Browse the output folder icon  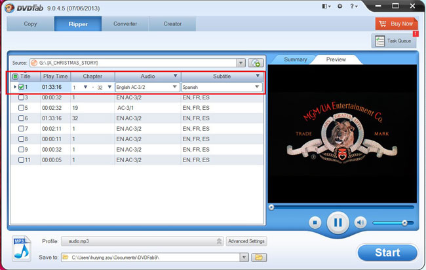[x=259, y=258]
